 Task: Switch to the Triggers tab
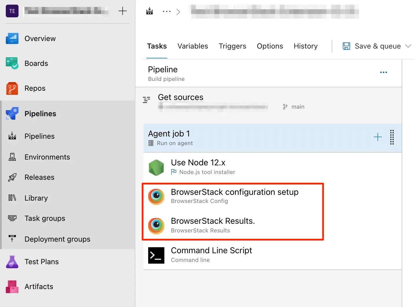232,46
